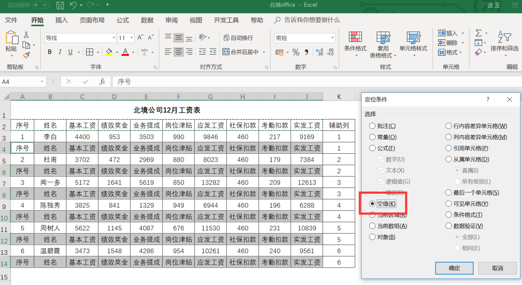Open the font size 11 dropdown
522x285 pixels.
pos(131,38)
